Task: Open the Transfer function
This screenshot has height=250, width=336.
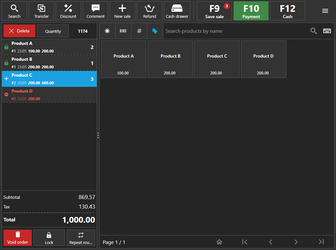Action: pyautogui.click(x=41, y=11)
